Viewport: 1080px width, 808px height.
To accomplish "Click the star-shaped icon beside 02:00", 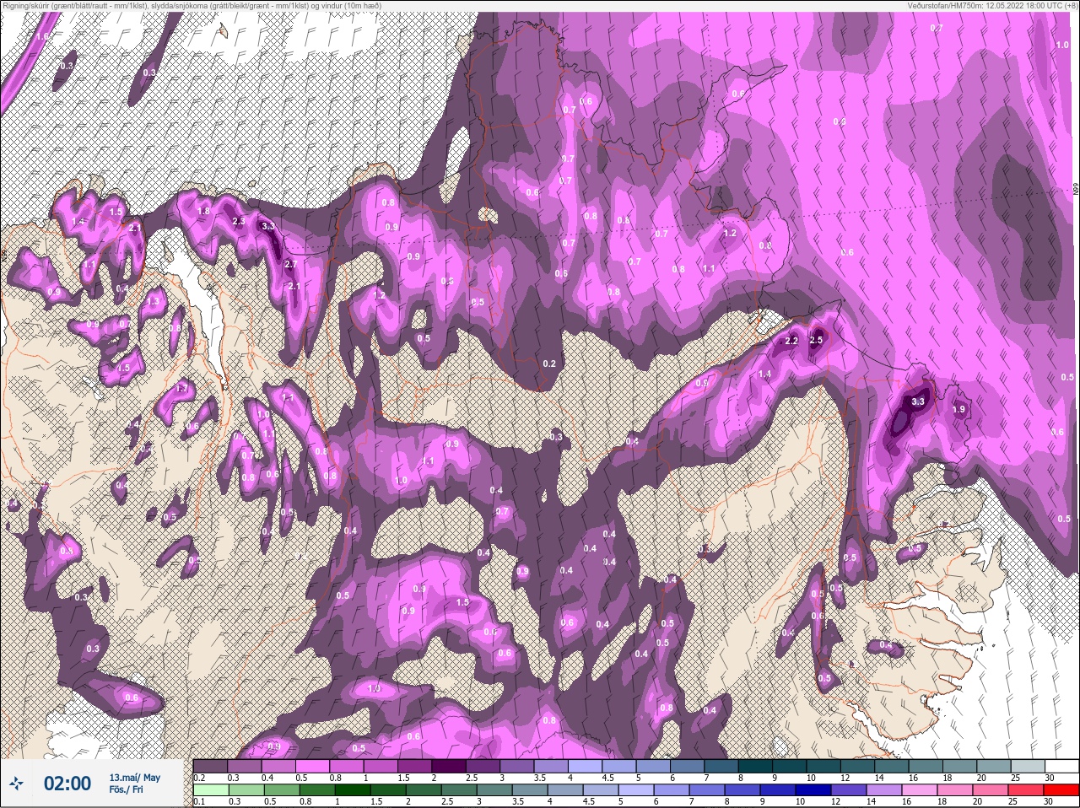I will (x=18, y=784).
